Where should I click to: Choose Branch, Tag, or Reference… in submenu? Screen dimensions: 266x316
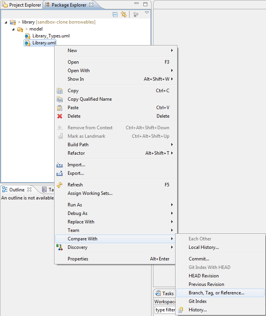216,293
